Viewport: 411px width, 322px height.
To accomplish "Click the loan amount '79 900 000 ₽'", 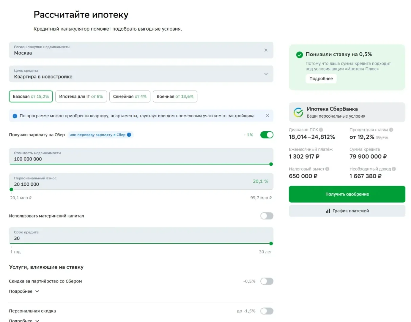I will click(x=368, y=157).
